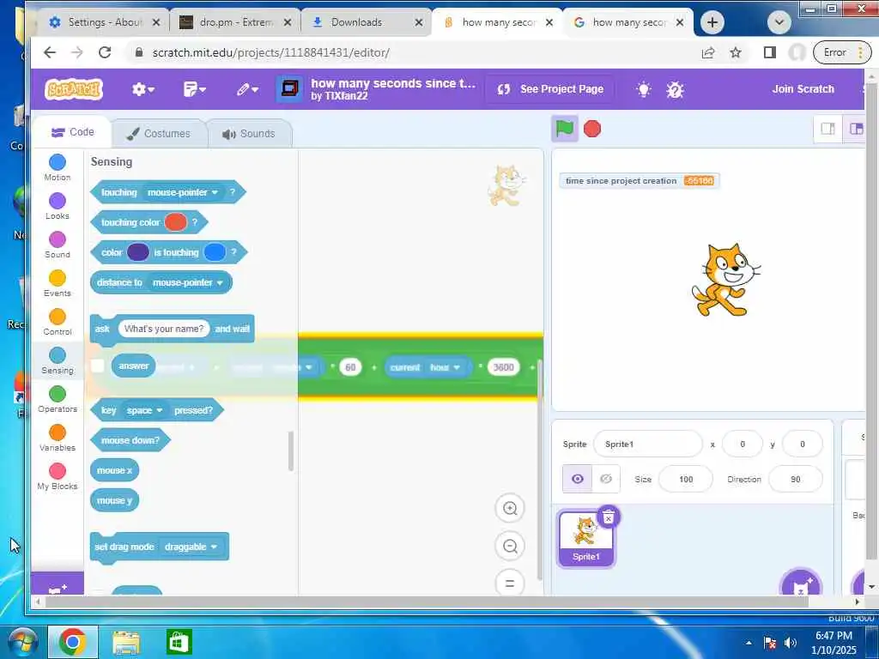Click the project thumbnail icon
Screen dimensions: 879x659
[289, 89]
